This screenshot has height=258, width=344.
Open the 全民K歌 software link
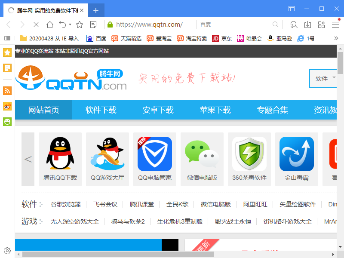click(177, 204)
